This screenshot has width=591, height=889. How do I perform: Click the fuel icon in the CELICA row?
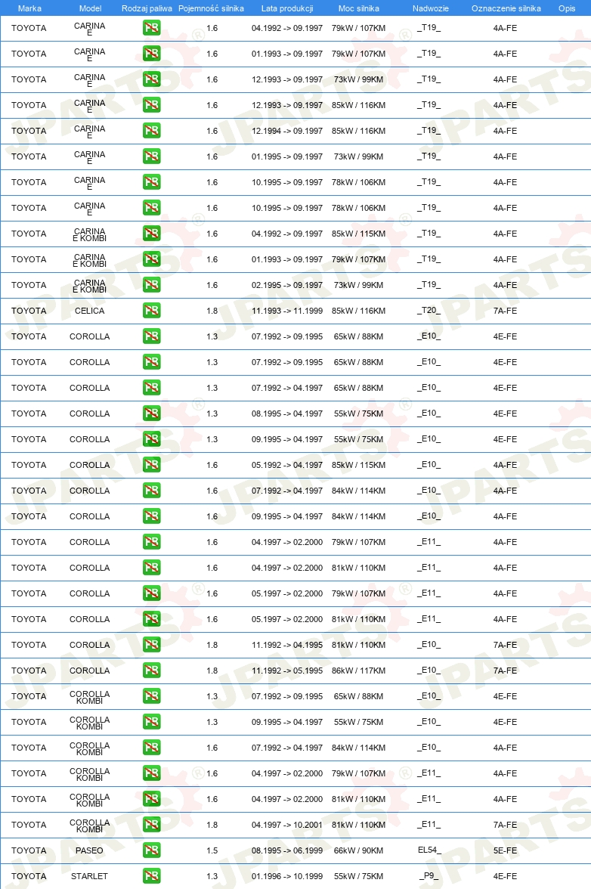(x=151, y=311)
